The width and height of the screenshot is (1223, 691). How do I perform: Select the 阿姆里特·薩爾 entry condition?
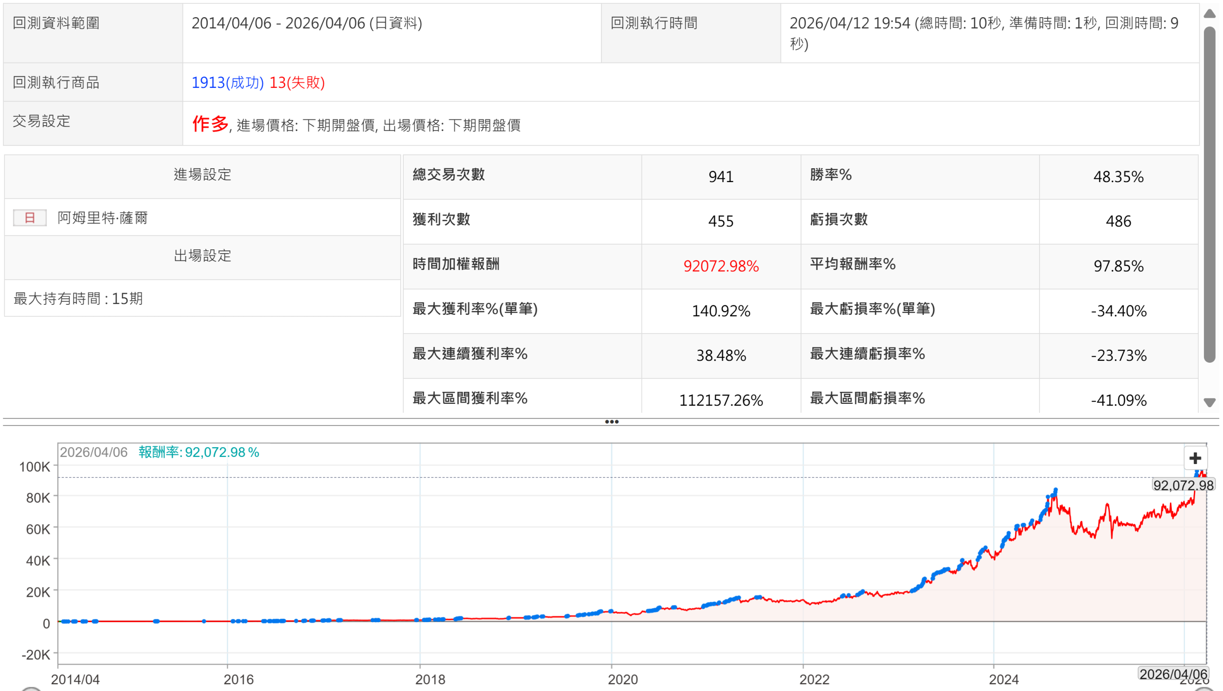[x=102, y=218]
